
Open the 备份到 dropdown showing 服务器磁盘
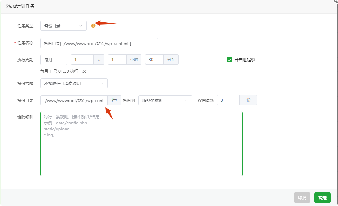[165, 100]
